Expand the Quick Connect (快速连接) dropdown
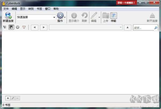 tap(54, 17)
